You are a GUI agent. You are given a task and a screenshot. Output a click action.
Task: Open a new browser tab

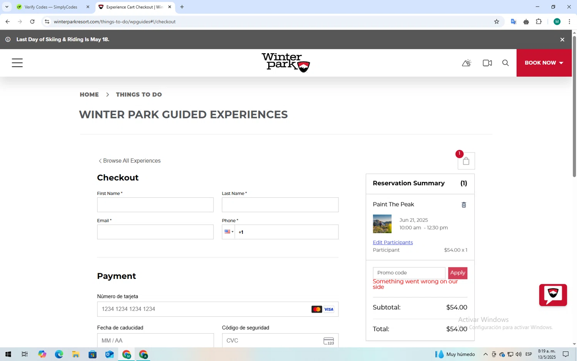click(x=182, y=7)
